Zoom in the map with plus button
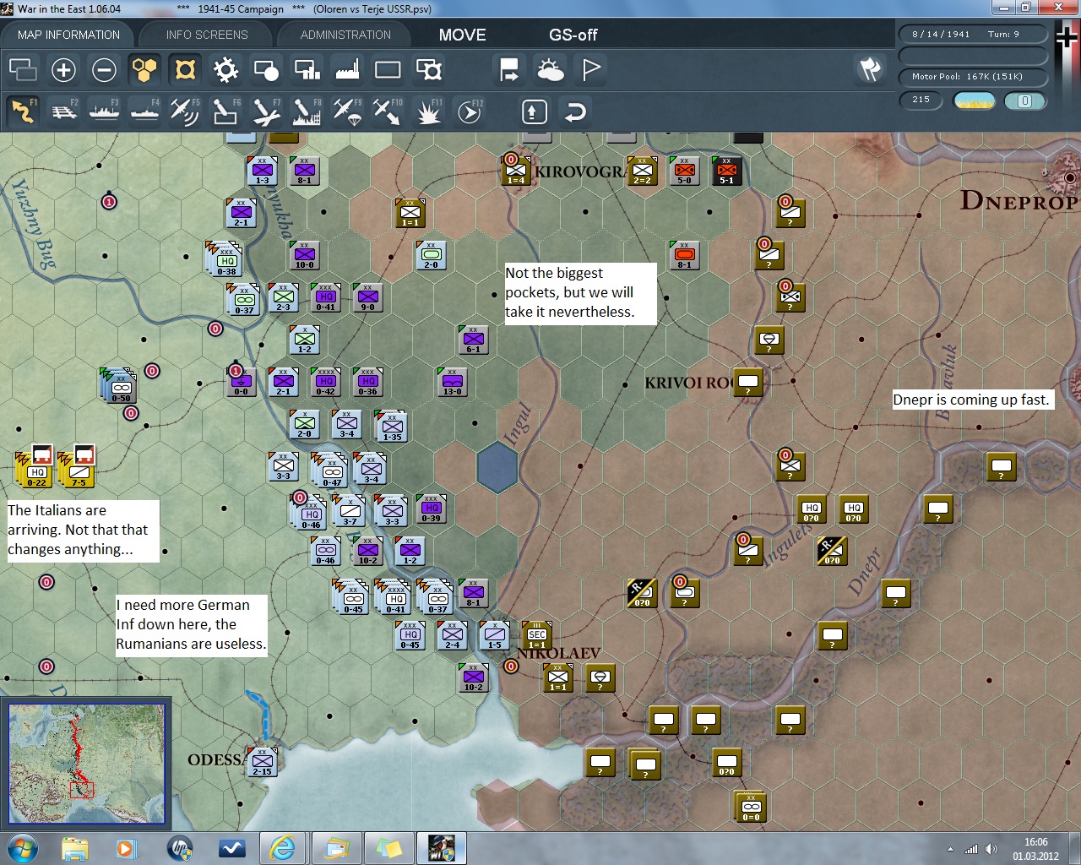 click(x=63, y=70)
